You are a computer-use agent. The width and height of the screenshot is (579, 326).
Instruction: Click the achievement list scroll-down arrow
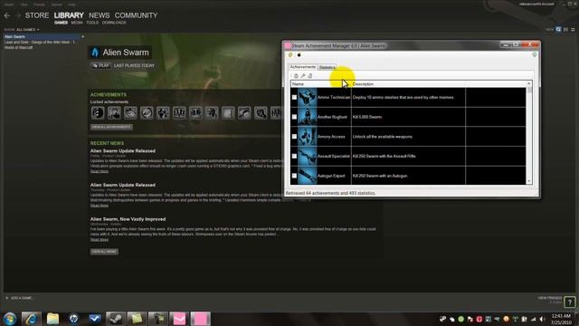(529, 181)
